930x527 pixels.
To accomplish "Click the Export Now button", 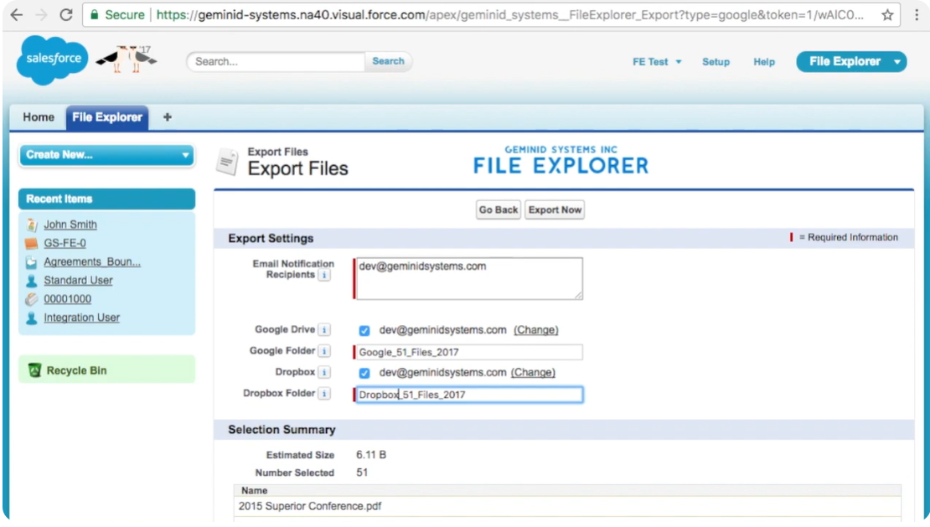I will 554,209.
